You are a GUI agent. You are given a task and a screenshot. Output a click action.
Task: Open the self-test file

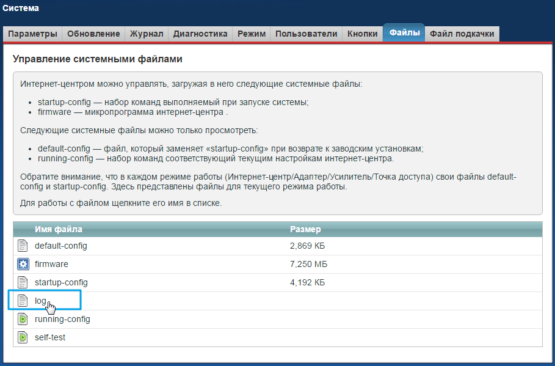pyautogui.click(x=50, y=337)
